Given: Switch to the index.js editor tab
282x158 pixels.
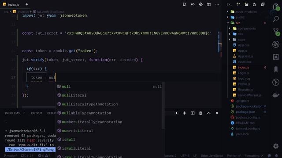Looking at the screenshot, I should point(13,4).
